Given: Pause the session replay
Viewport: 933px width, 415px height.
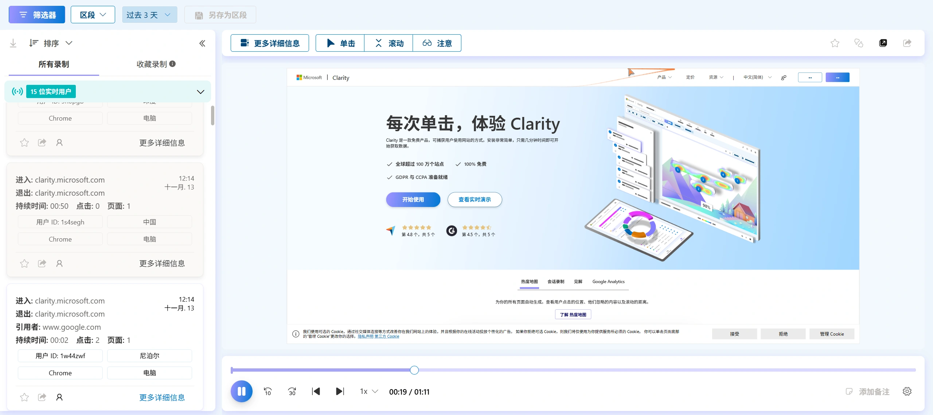Looking at the screenshot, I should tap(241, 391).
